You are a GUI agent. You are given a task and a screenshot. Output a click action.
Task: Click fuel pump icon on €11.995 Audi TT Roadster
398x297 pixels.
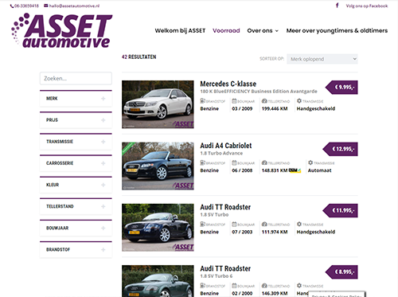pyautogui.click(x=203, y=225)
